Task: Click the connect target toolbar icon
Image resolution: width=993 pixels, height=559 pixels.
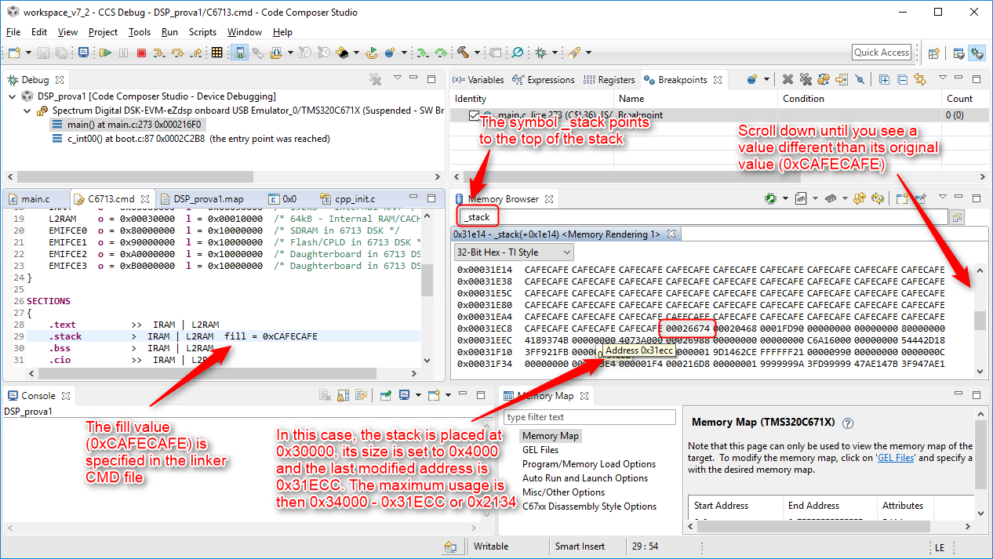Action: (240, 53)
